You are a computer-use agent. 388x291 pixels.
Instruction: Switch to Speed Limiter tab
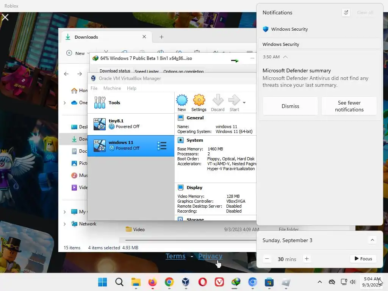pos(147,71)
